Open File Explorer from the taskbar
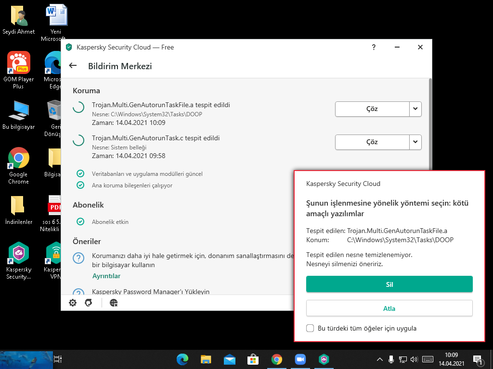This screenshot has width=493, height=369. (x=206, y=359)
